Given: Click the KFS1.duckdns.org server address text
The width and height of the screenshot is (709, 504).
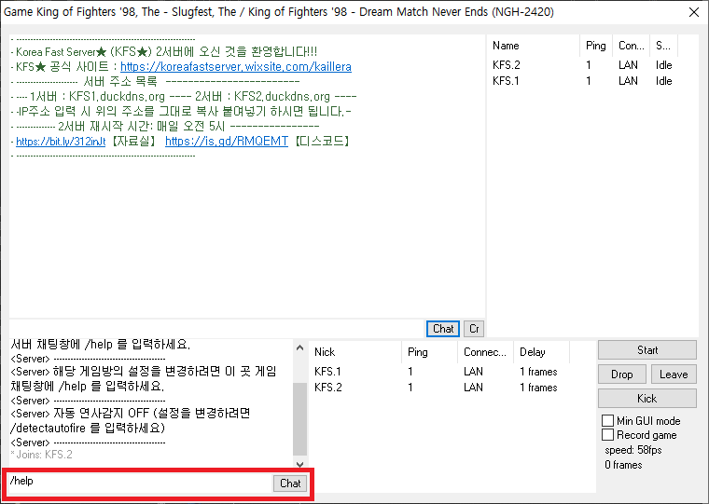Looking at the screenshot, I should [117, 97].
